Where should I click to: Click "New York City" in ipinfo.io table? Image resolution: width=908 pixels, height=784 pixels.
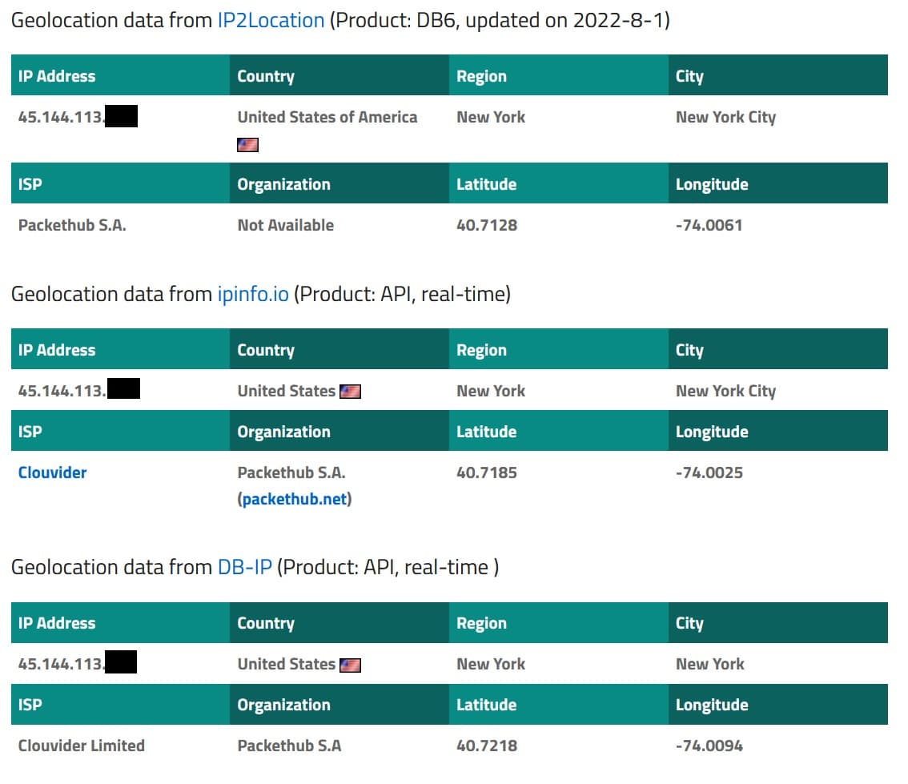[725, 391]
